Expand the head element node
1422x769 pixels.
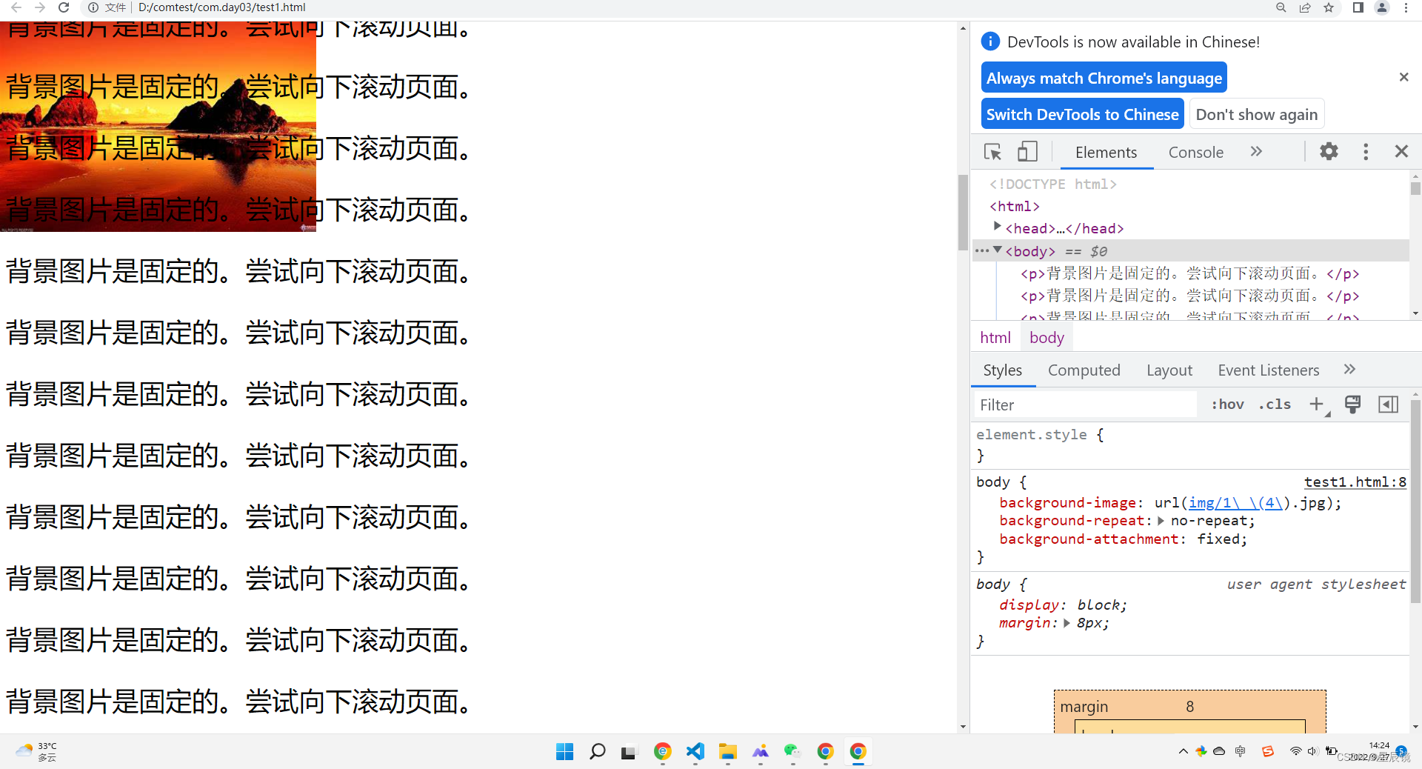pyautogui.click(x=998, y=227)
